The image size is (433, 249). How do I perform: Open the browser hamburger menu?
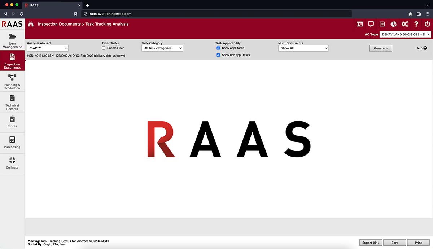pos(428,14)
